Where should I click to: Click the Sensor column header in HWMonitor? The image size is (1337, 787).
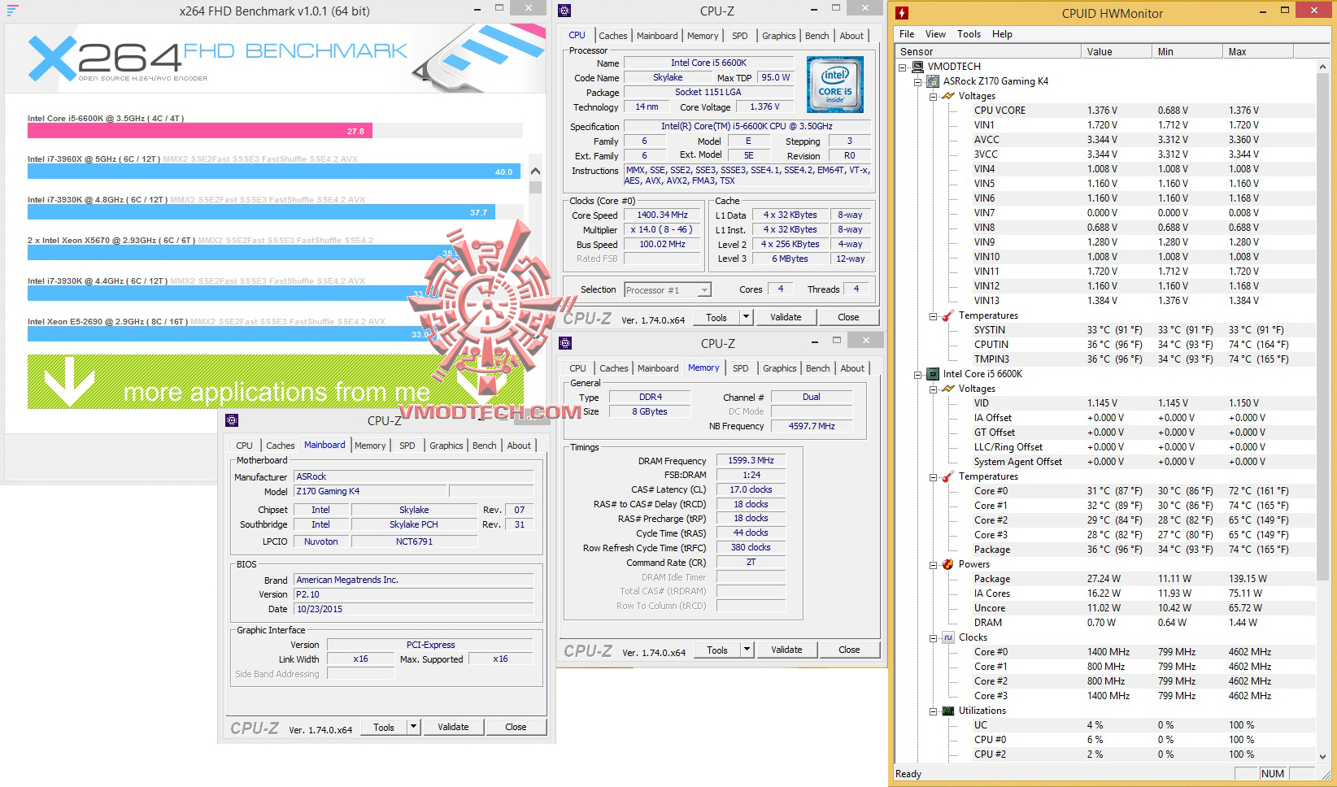(x=989, y=51)
